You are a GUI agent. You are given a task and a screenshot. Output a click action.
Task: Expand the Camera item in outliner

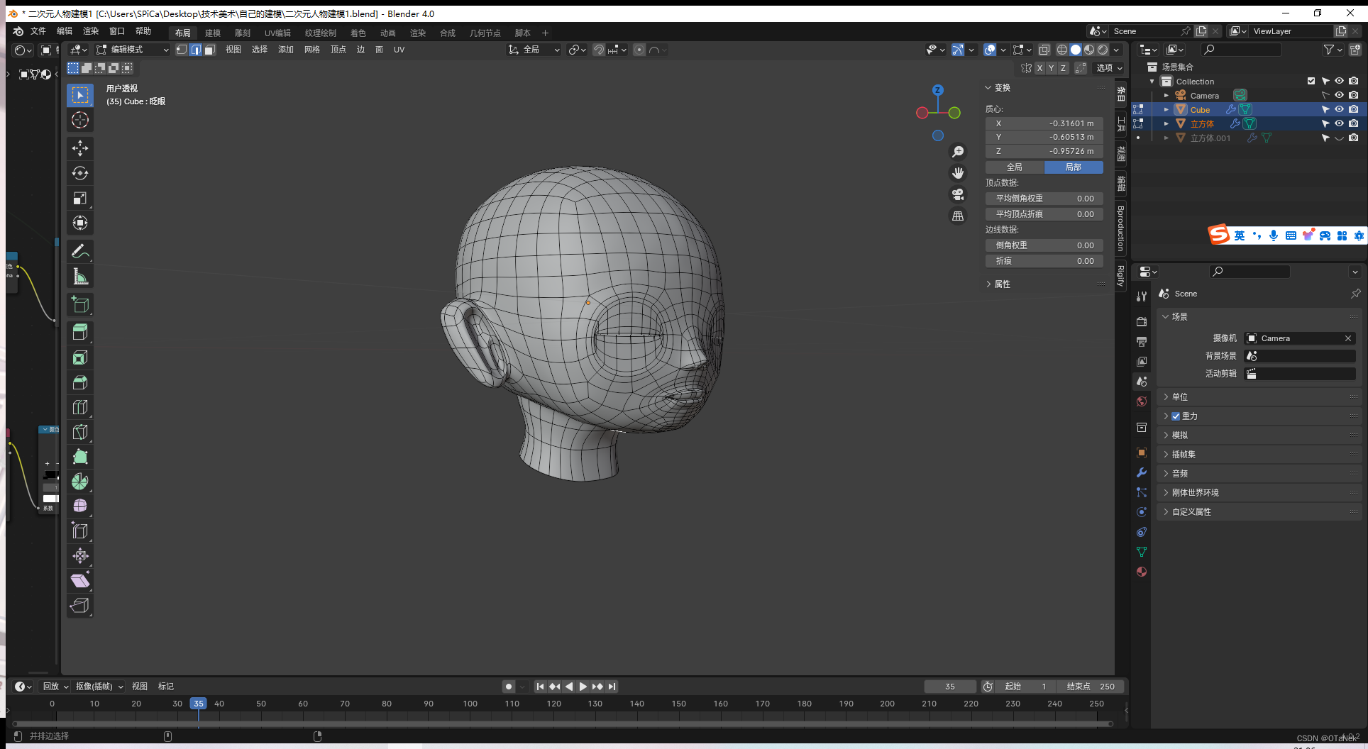(x=1166, y=95)
